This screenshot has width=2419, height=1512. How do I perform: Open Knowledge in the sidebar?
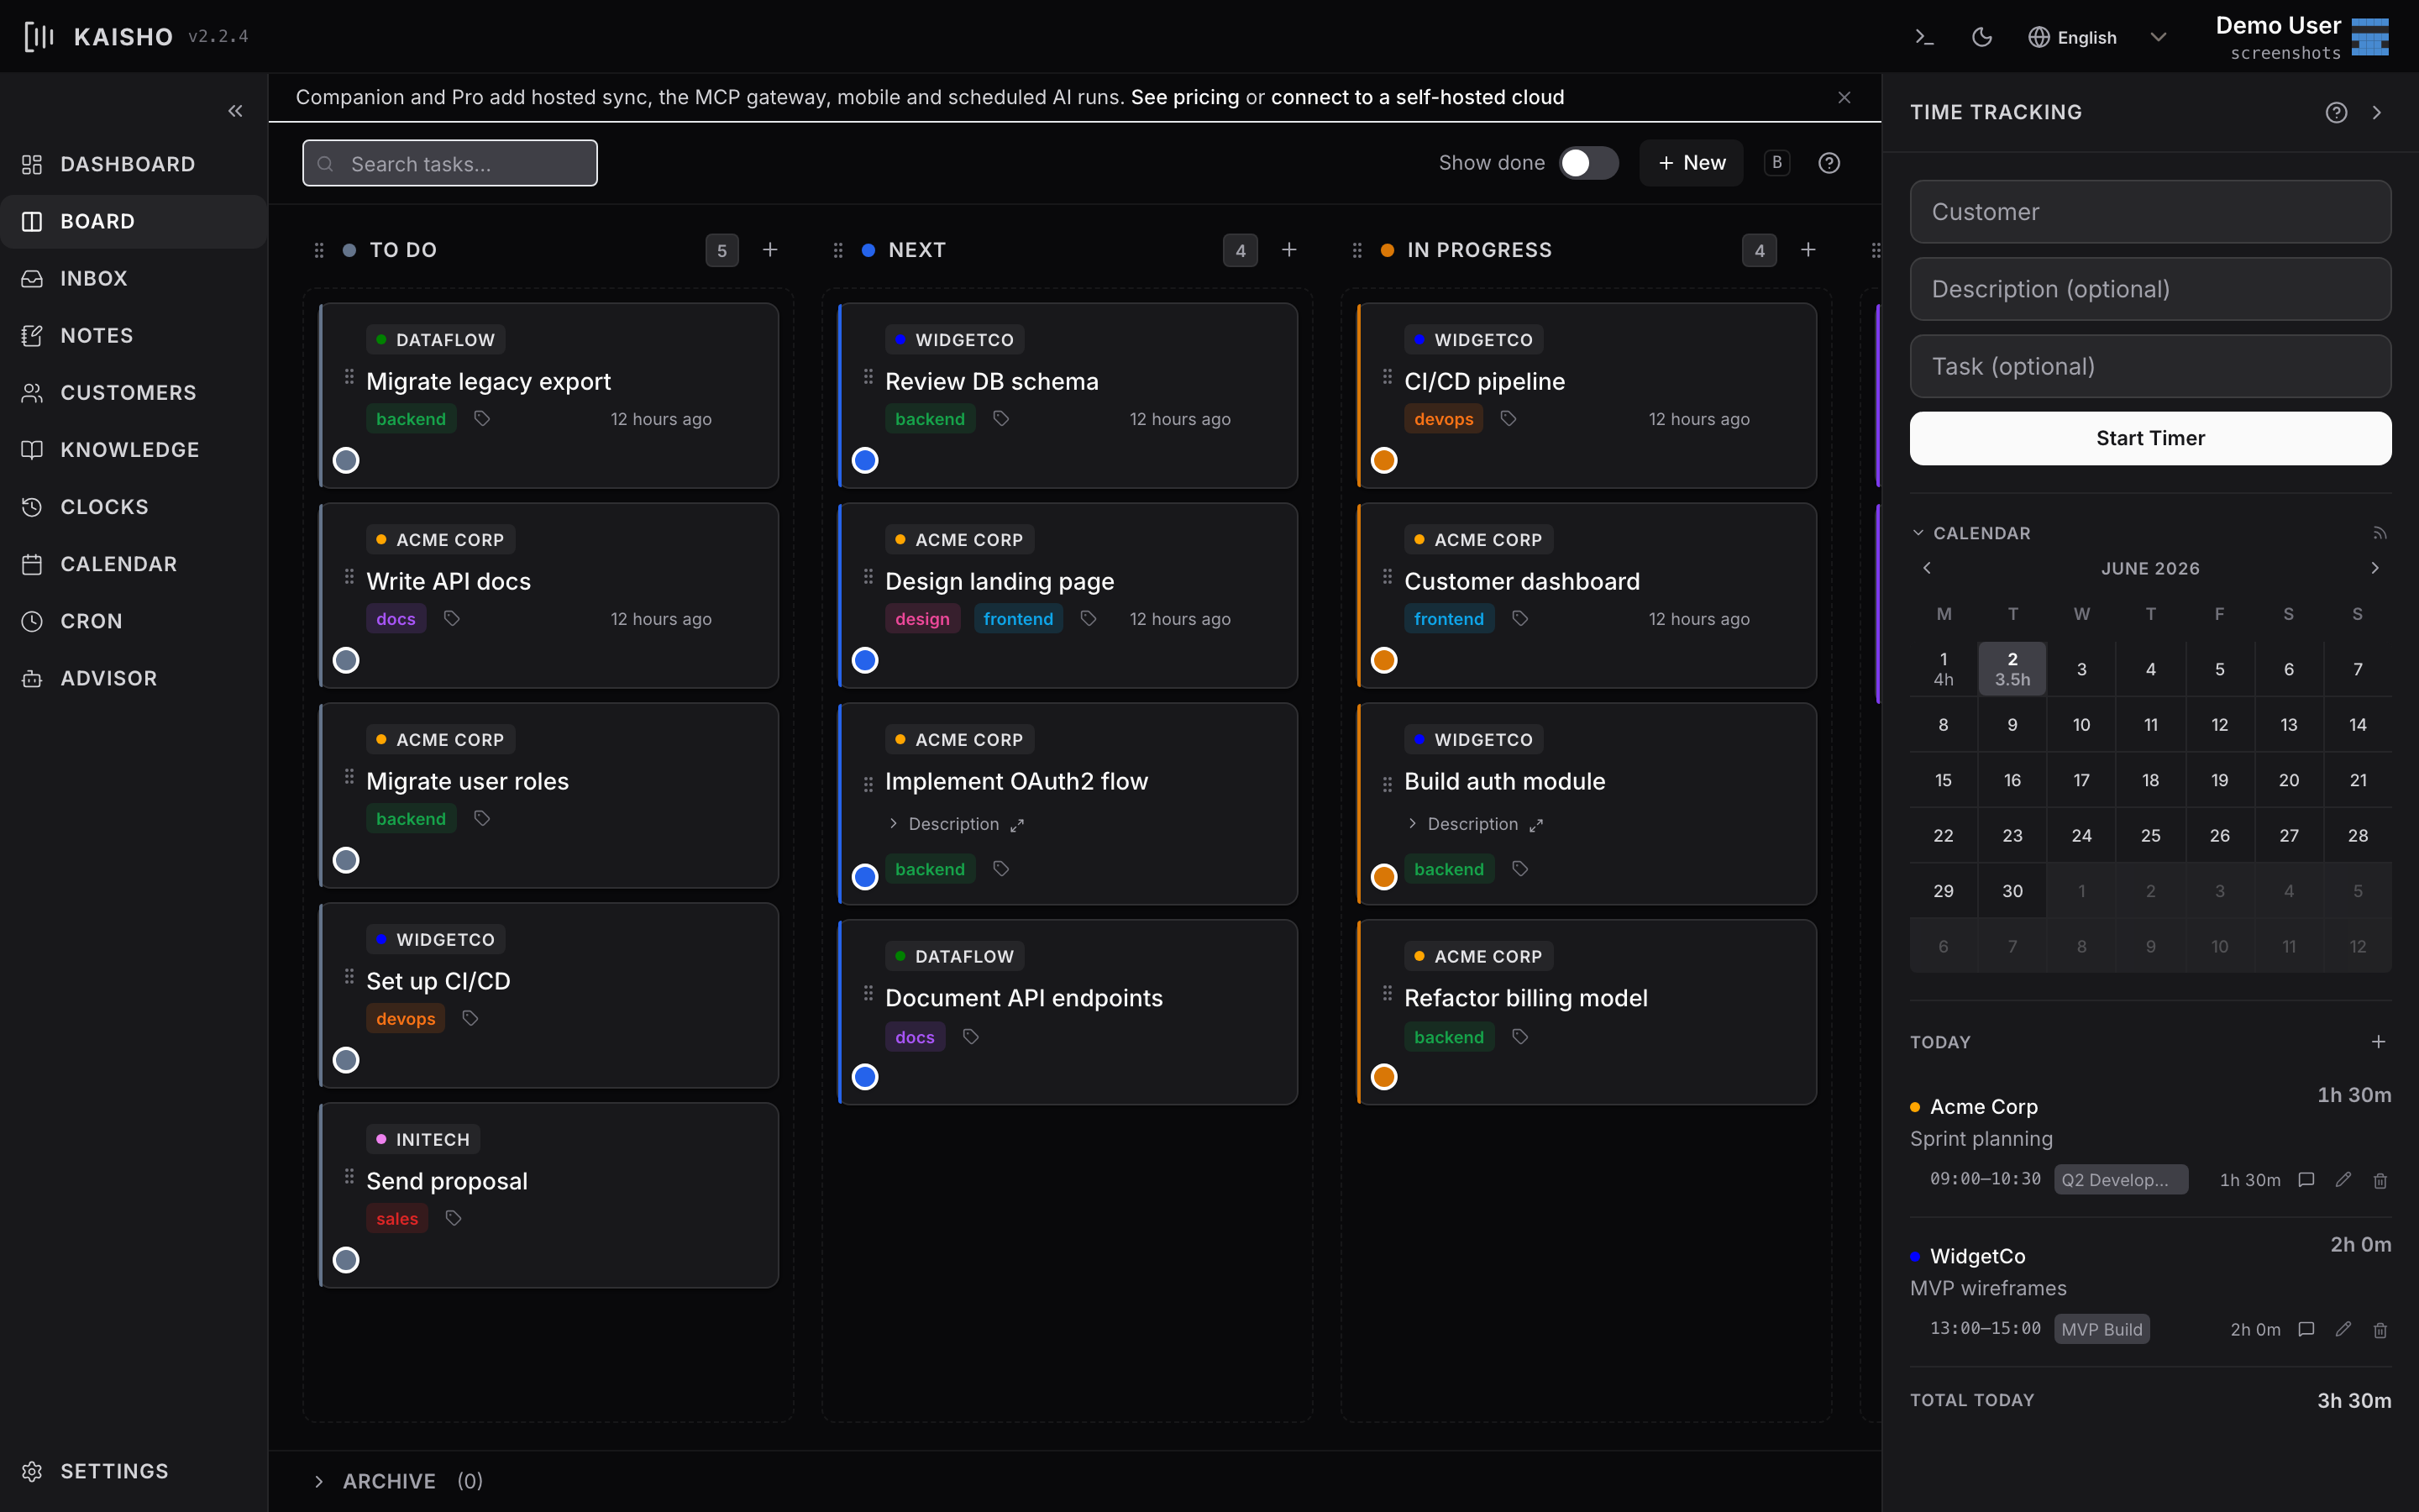point(134,450)
